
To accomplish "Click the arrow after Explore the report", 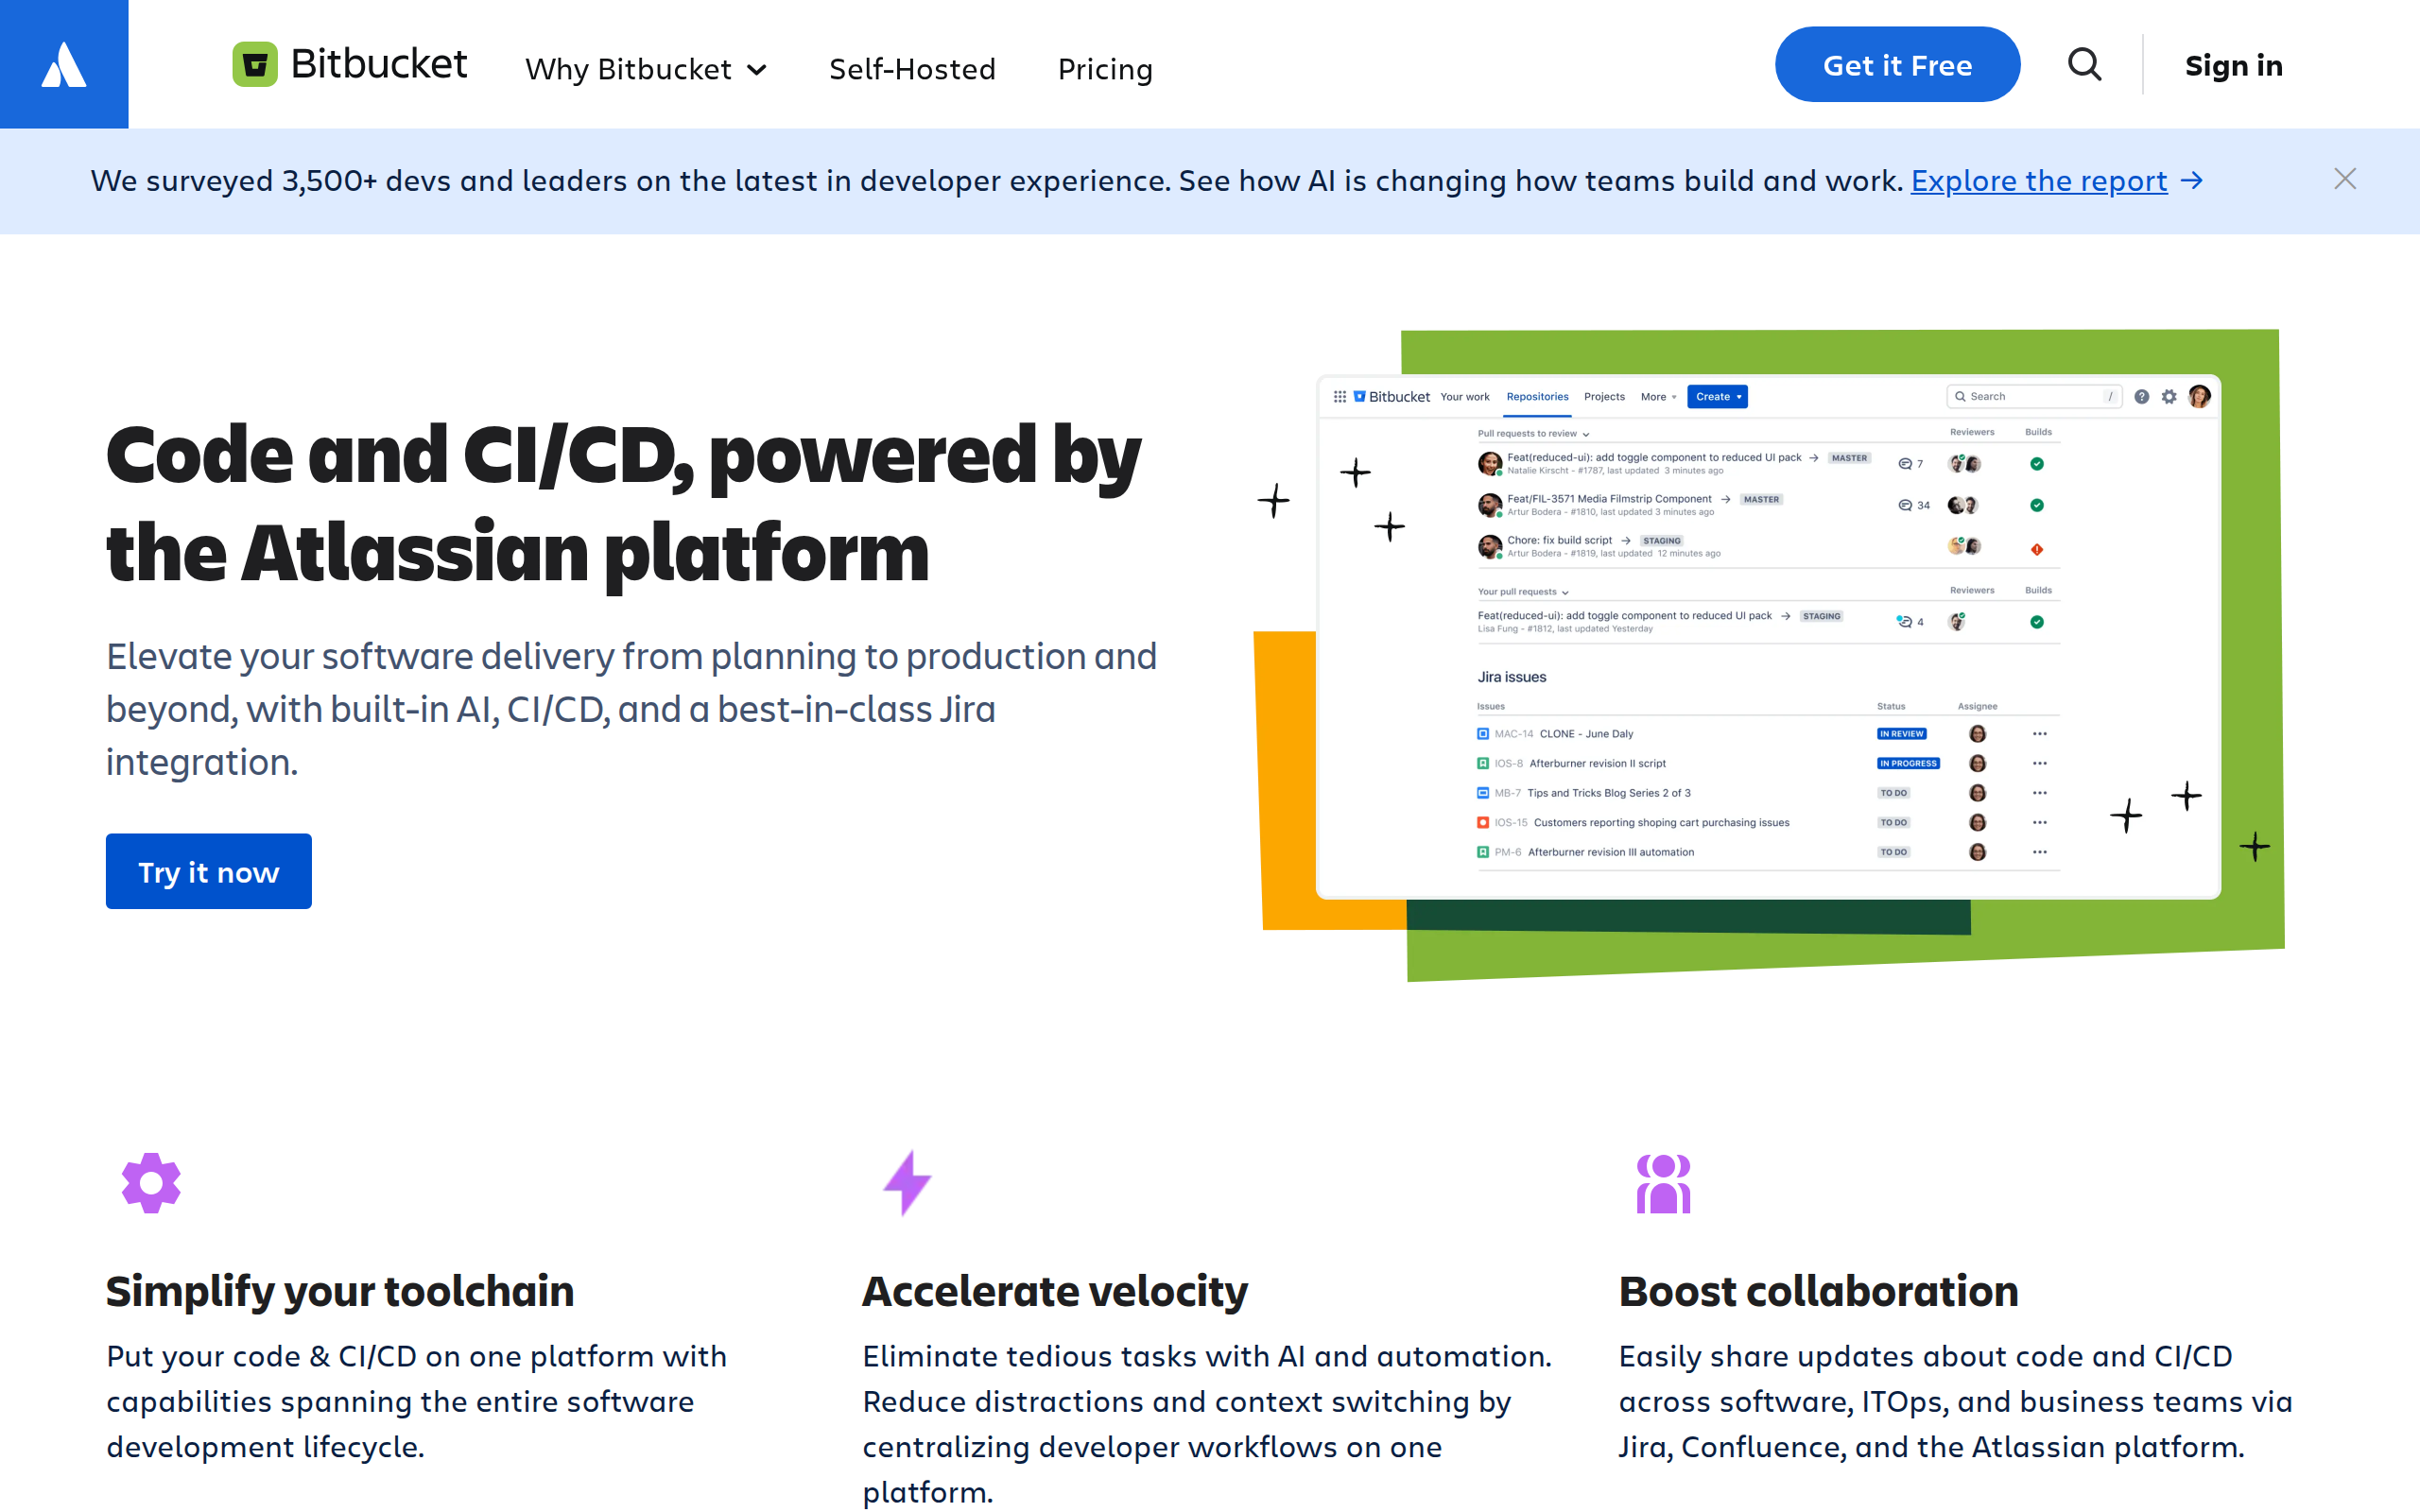I will pos(2192,180).
